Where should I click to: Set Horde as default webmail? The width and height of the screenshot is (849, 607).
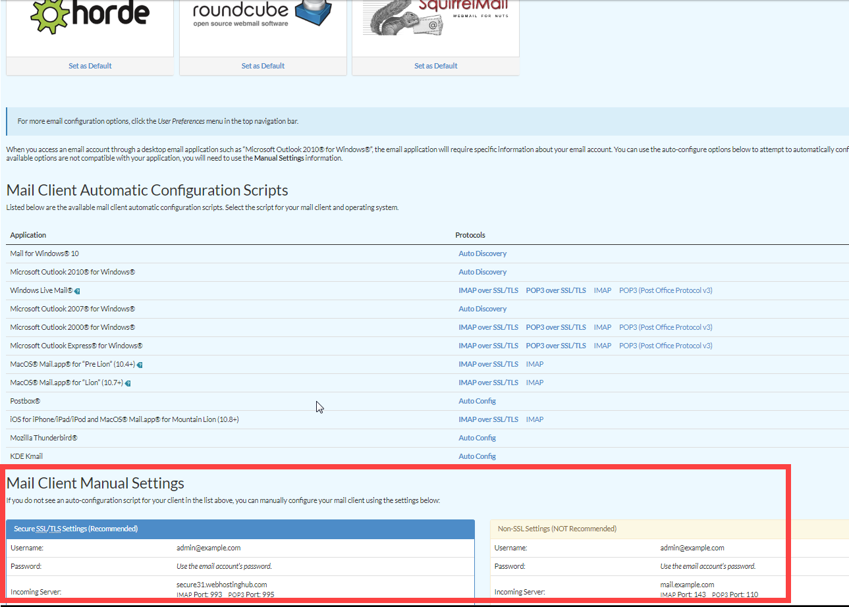click(x=90, y=66)
